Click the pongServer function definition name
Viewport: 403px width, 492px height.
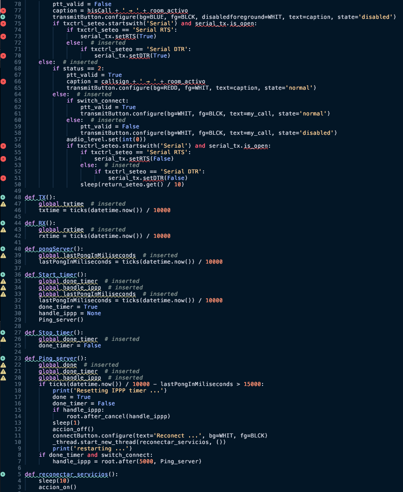pyautogui.click(x=56, y=249)
